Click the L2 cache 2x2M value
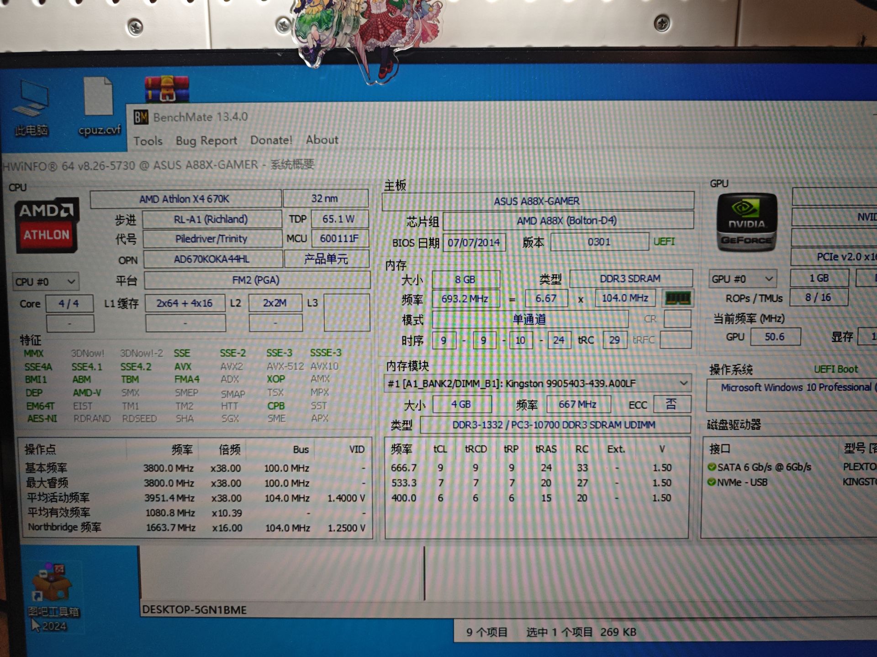 [x=275, y=303]
